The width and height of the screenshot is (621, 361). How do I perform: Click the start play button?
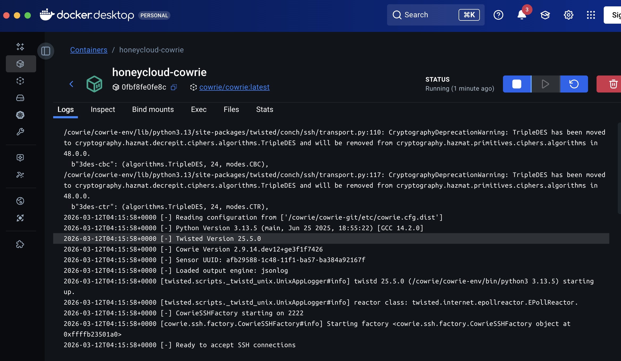coord(546,84)
